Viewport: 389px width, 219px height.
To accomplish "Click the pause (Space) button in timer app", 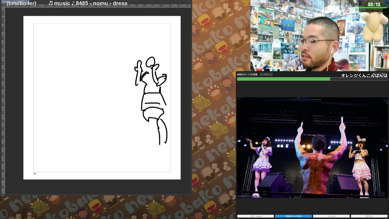I will (255, 216).
